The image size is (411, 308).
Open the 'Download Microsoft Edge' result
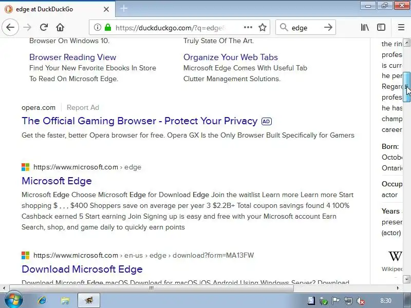82,269
